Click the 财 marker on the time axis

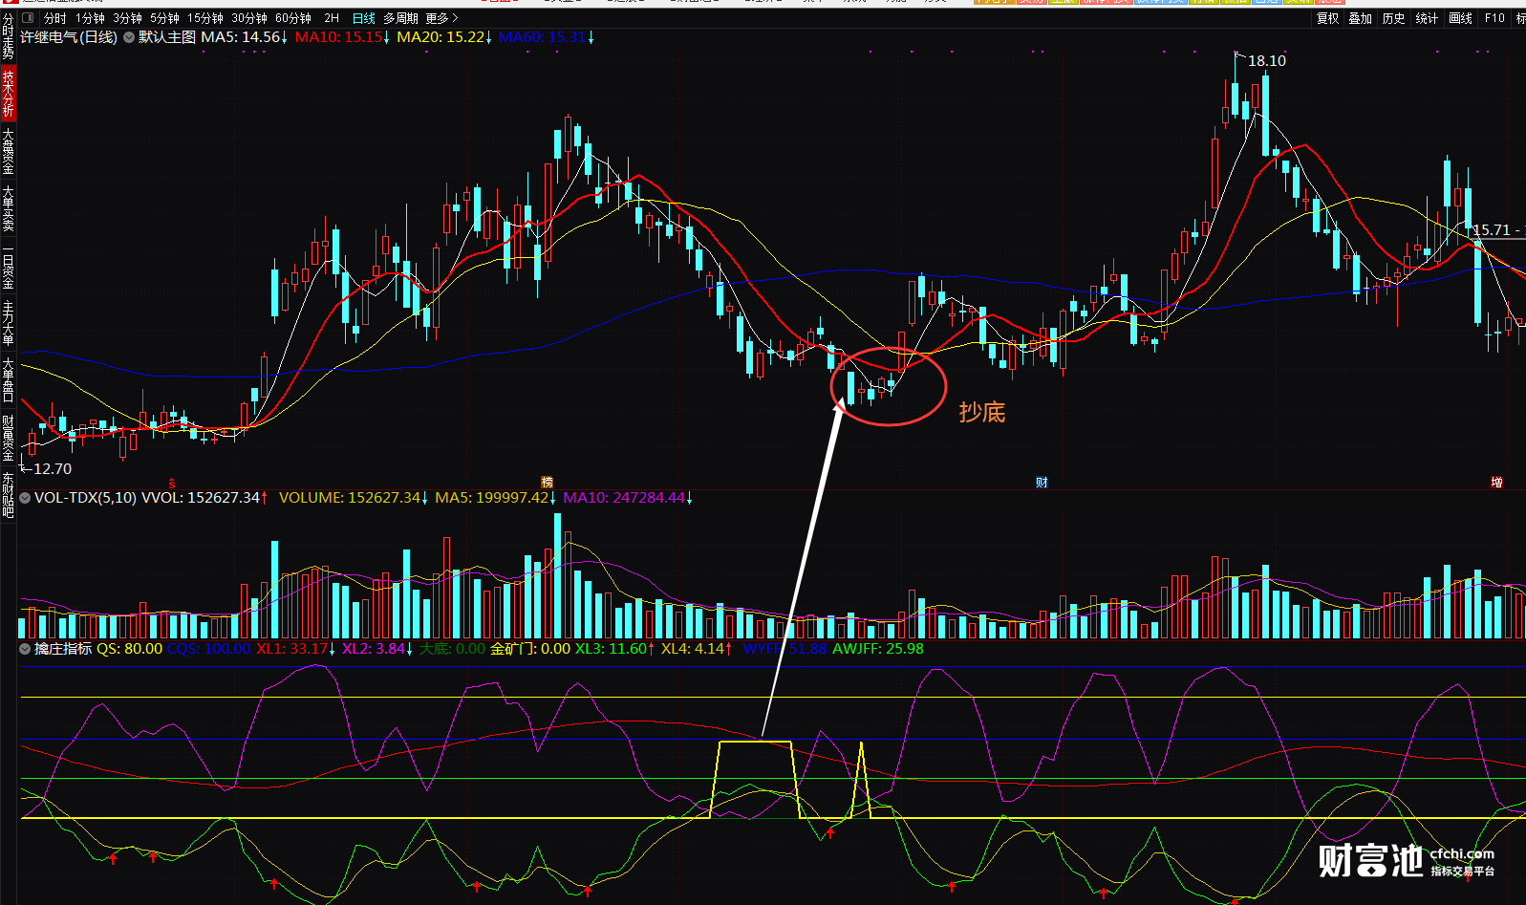pos(1042,483)
